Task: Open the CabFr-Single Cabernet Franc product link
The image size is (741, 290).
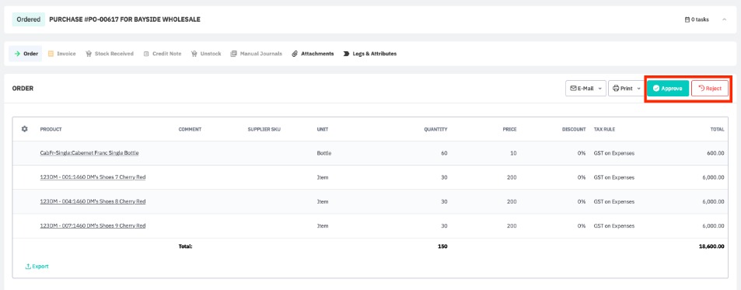Action: pyautogui.click(x=89, y=153)
